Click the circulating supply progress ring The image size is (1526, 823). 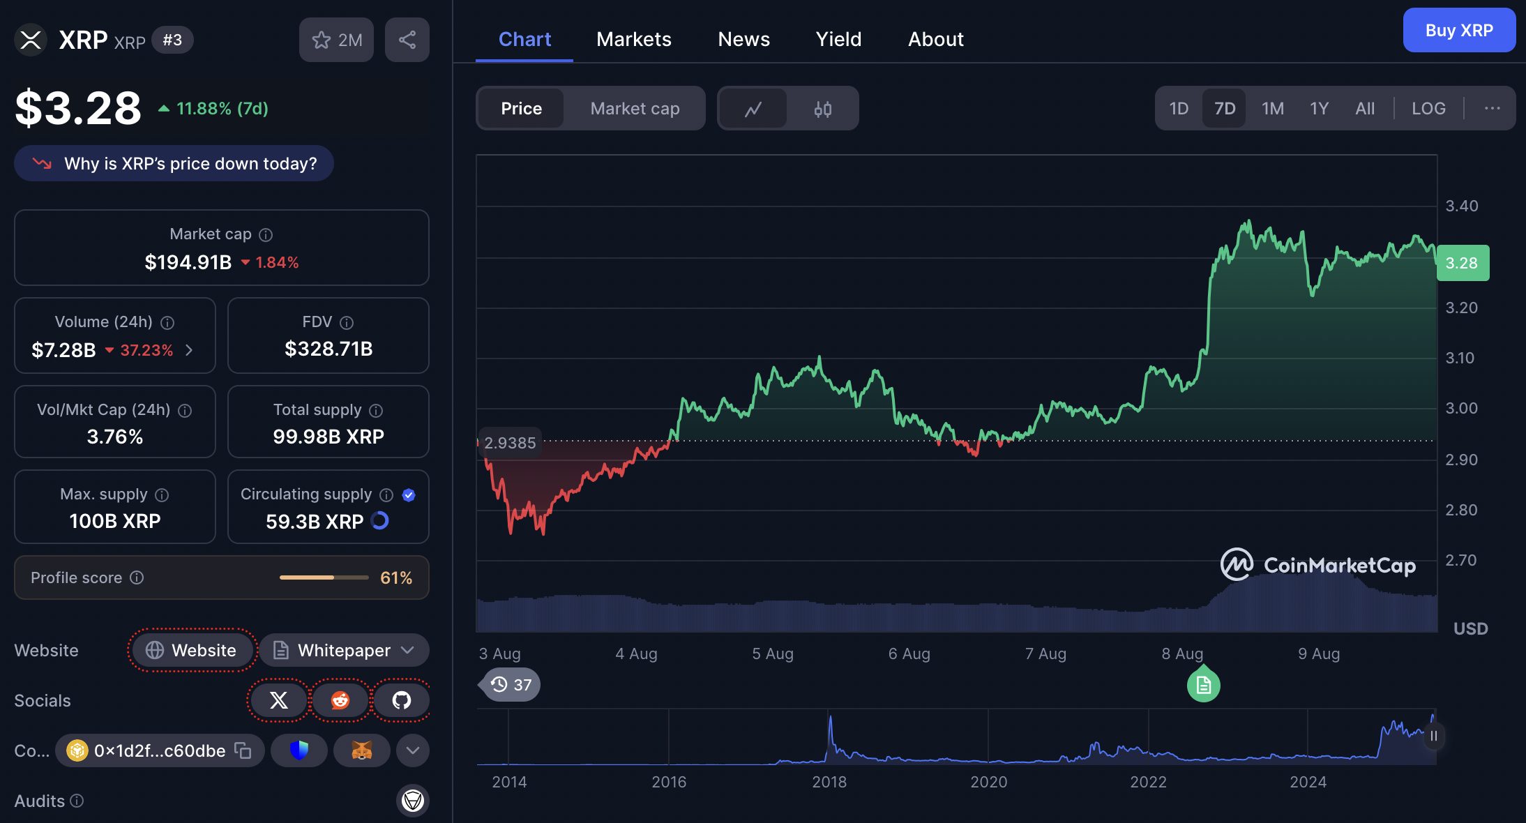point(380,521)
